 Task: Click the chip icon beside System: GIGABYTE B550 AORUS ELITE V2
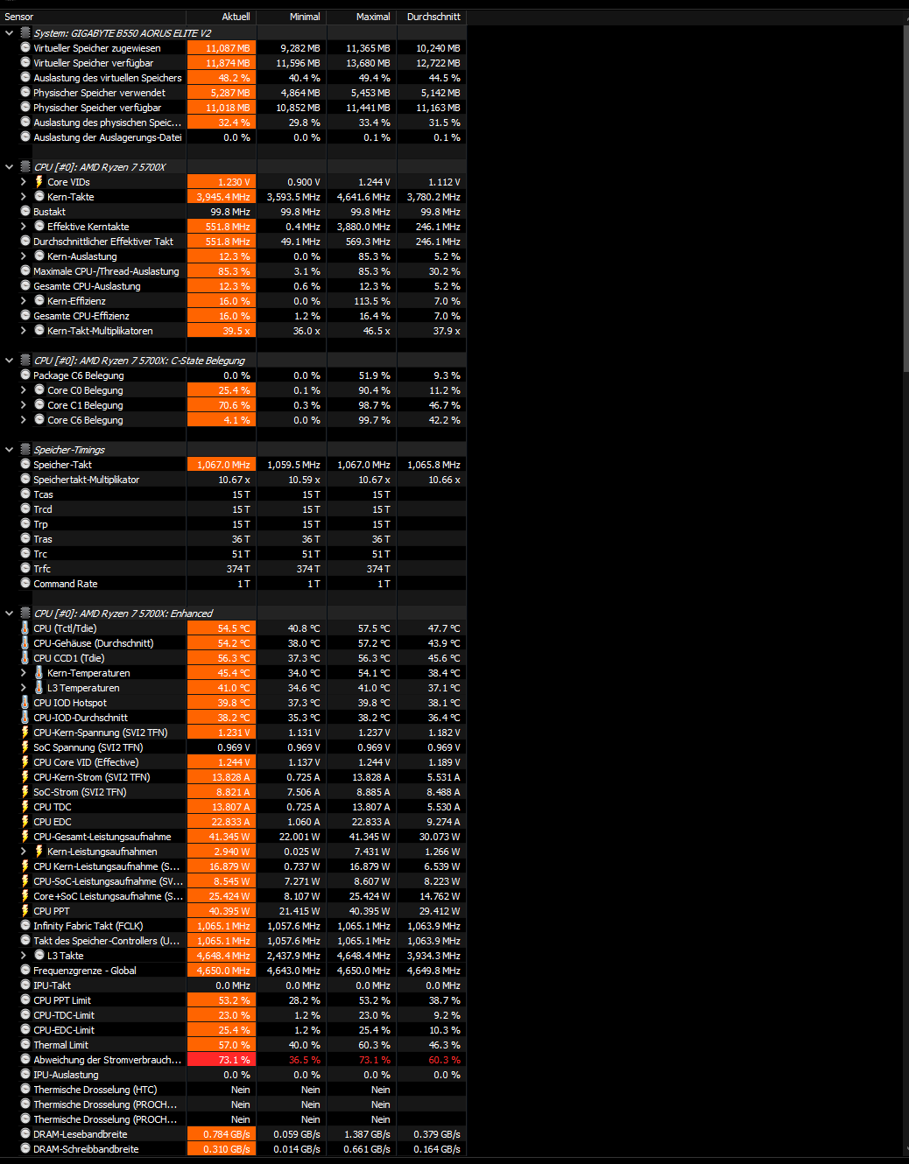pos(25,32)
